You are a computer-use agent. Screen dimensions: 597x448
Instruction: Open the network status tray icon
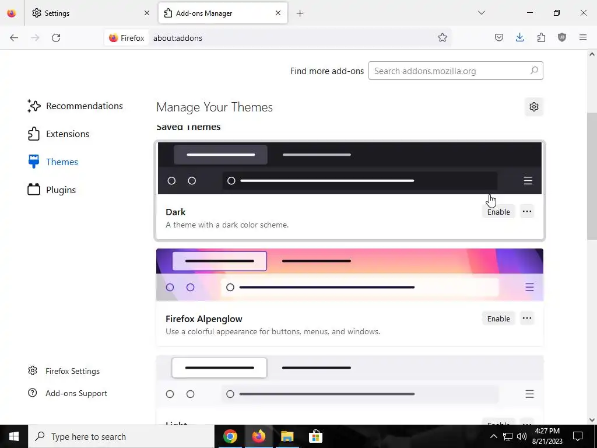pos(508,436)
